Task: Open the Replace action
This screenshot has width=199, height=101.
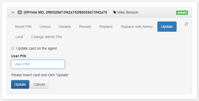Action: point(106,27)
